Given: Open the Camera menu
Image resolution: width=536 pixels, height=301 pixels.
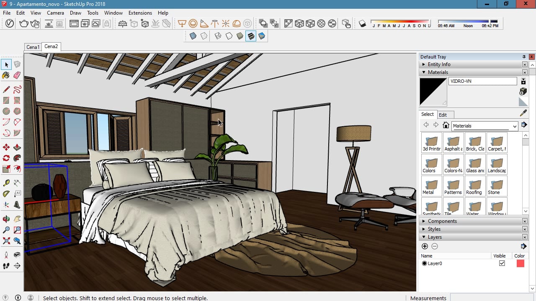Looking at the screenshot, I should (55, 13).
